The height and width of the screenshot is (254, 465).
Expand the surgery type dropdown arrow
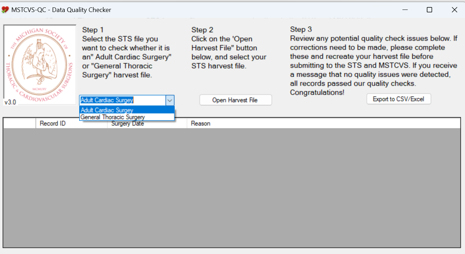click(170, 100)
